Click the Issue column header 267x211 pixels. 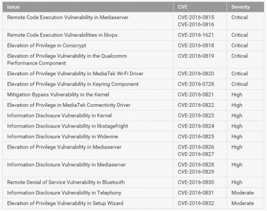13,7
